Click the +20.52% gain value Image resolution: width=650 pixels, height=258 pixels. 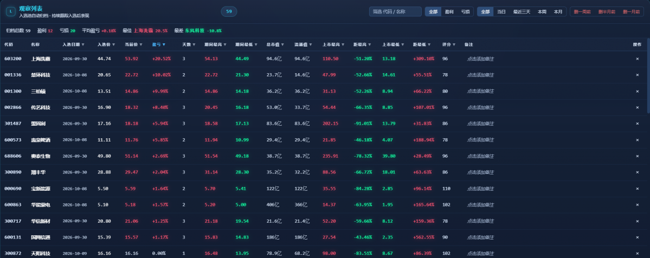pyautogui.click(x=161, y=59)
